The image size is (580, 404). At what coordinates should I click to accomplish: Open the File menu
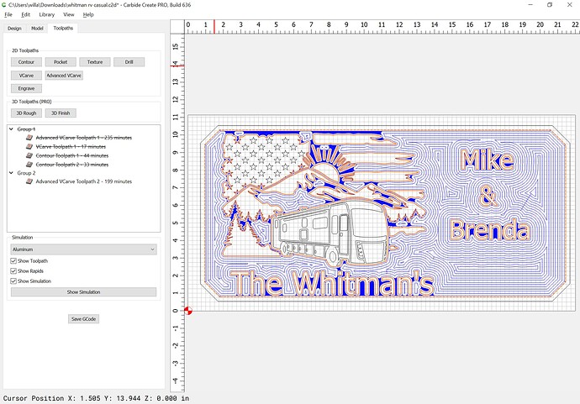coord(8,14)
